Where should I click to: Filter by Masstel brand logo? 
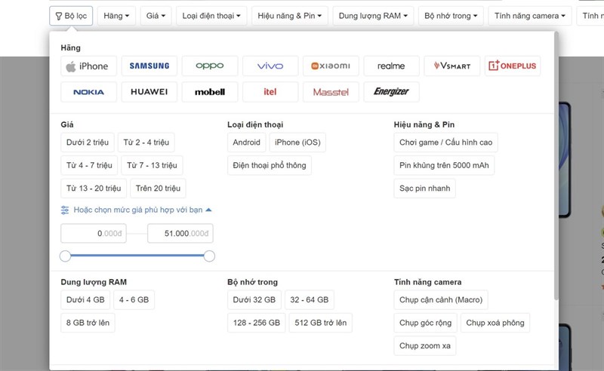coord(331,92)
